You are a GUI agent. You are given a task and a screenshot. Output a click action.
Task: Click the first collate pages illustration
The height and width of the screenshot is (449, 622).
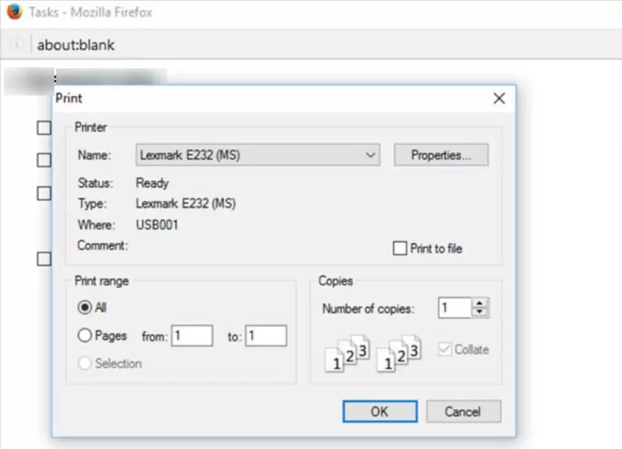coord(348,353)
